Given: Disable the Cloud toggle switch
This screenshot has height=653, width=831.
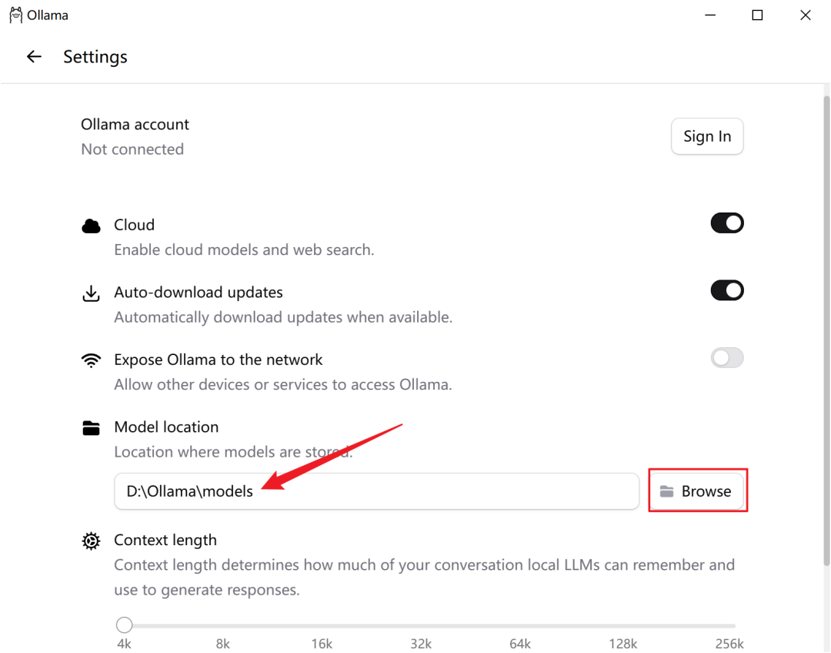Looking at the screenshot, I should point(727,223).
